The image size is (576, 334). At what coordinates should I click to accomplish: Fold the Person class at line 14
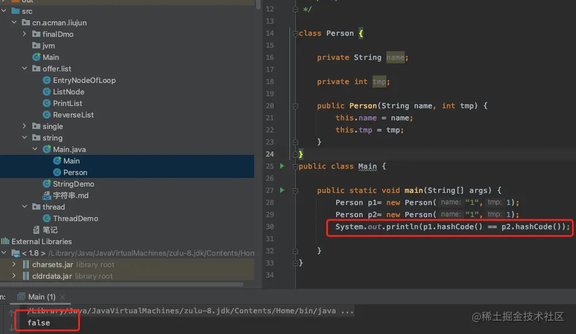[295, 33]
